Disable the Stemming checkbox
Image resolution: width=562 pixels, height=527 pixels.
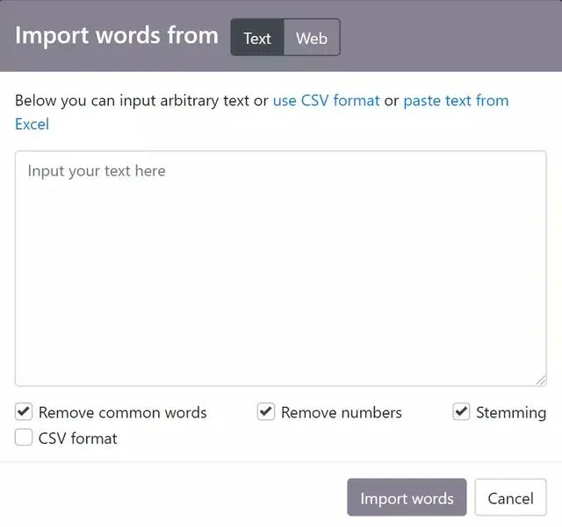[x=461, y=412]
